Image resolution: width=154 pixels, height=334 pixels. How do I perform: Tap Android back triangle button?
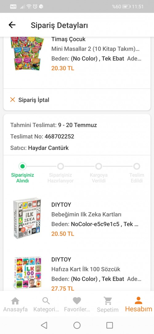[x=44, y=325]
